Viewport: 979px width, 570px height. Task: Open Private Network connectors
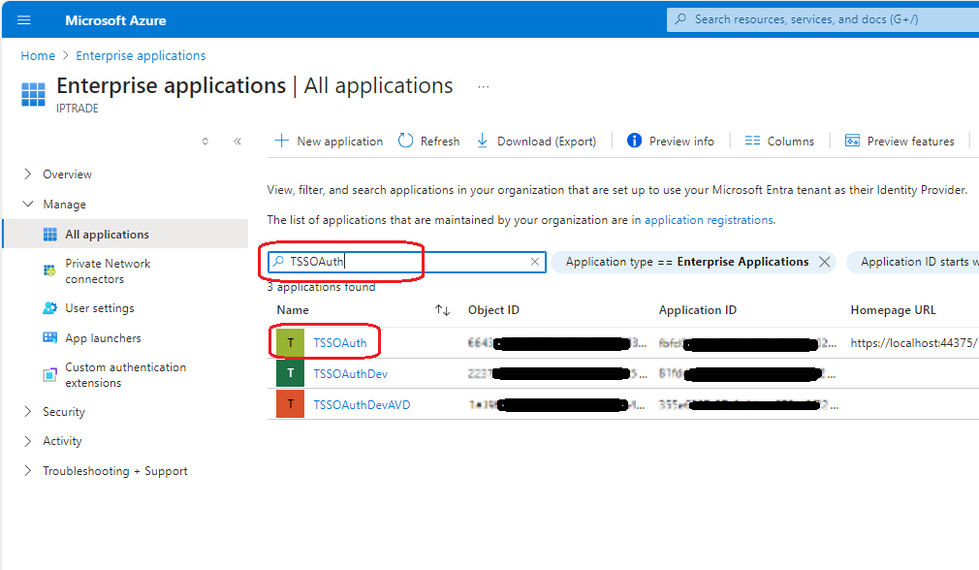tap(108, 271)
